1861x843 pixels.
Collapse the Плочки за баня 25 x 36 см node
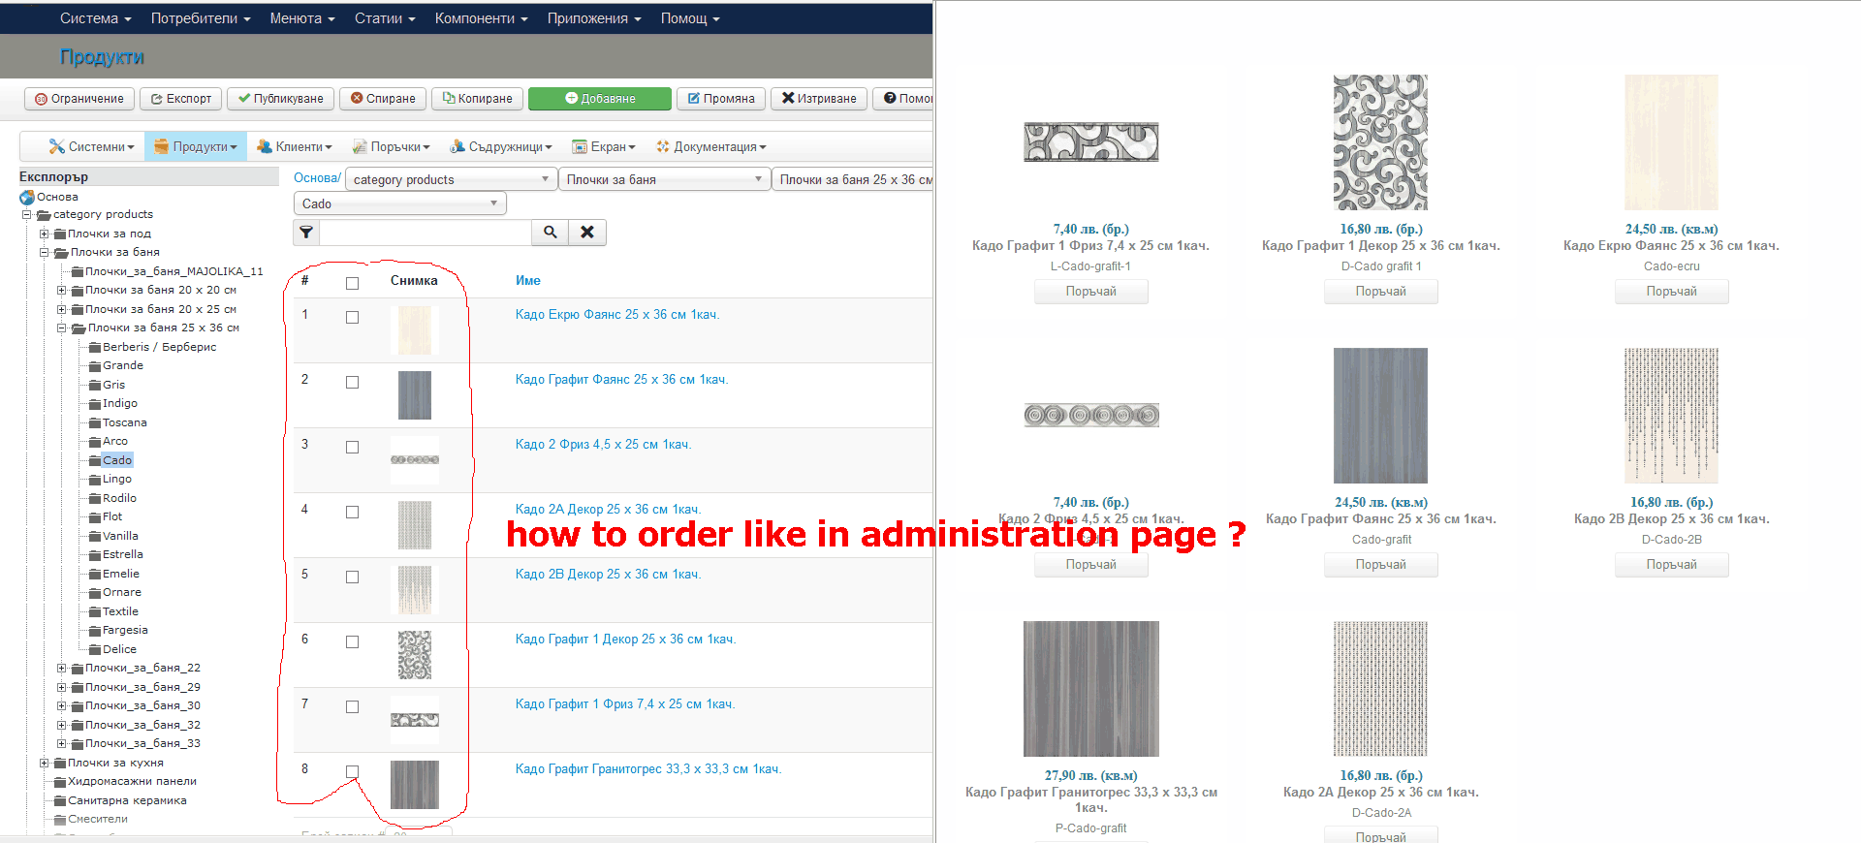(x=61, y=328)
